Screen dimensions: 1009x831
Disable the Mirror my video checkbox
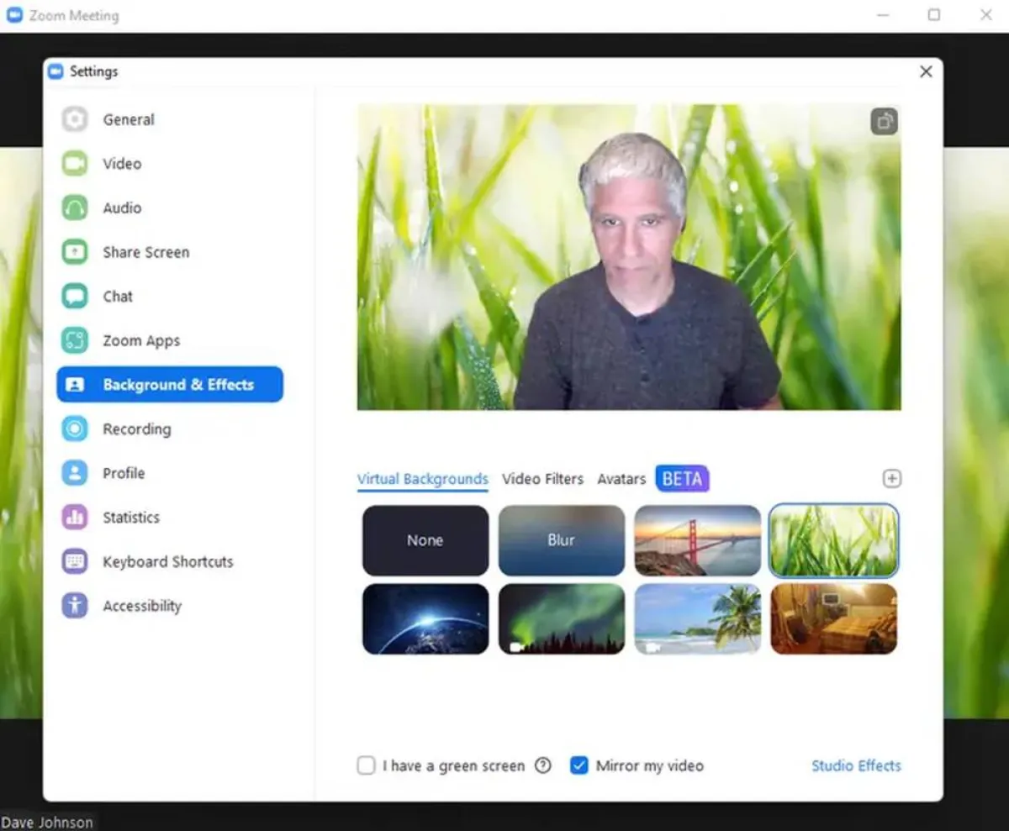579,765
